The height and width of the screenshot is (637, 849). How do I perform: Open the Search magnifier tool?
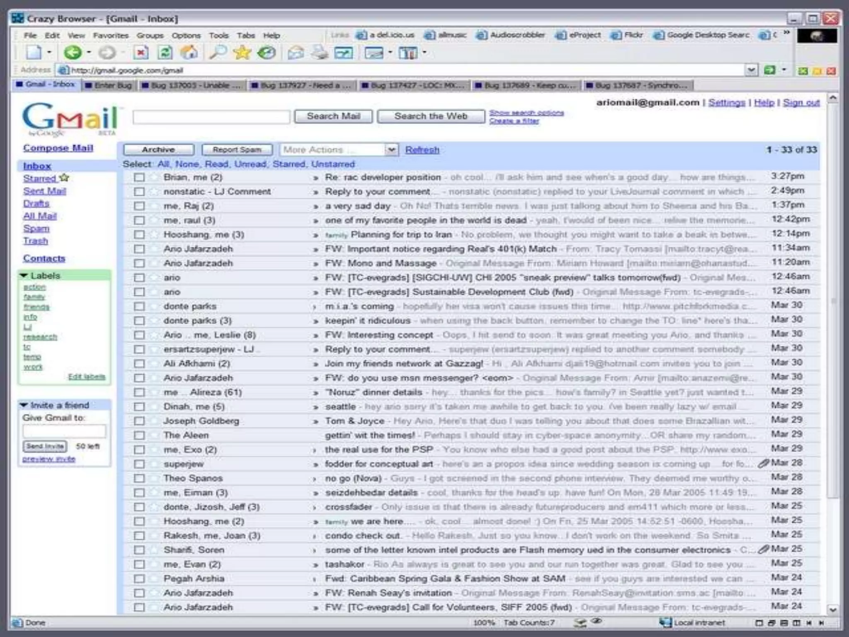218,53
